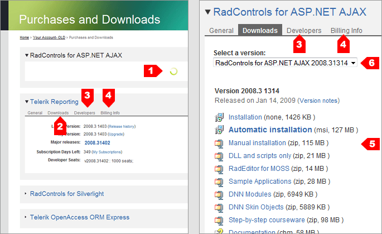Click 'Subscription Days Left:' label

(58, 152)
